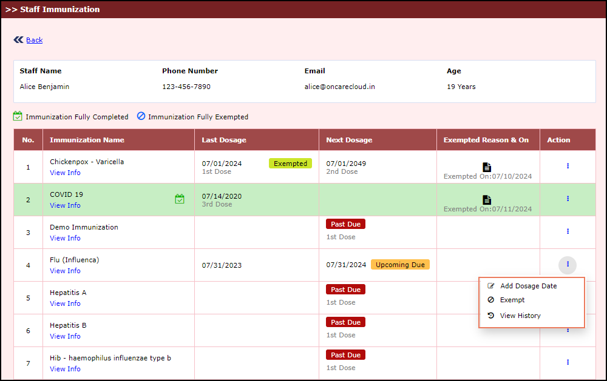Open View Info under COVID 19
607x381 pixels.
coord(65,205)
